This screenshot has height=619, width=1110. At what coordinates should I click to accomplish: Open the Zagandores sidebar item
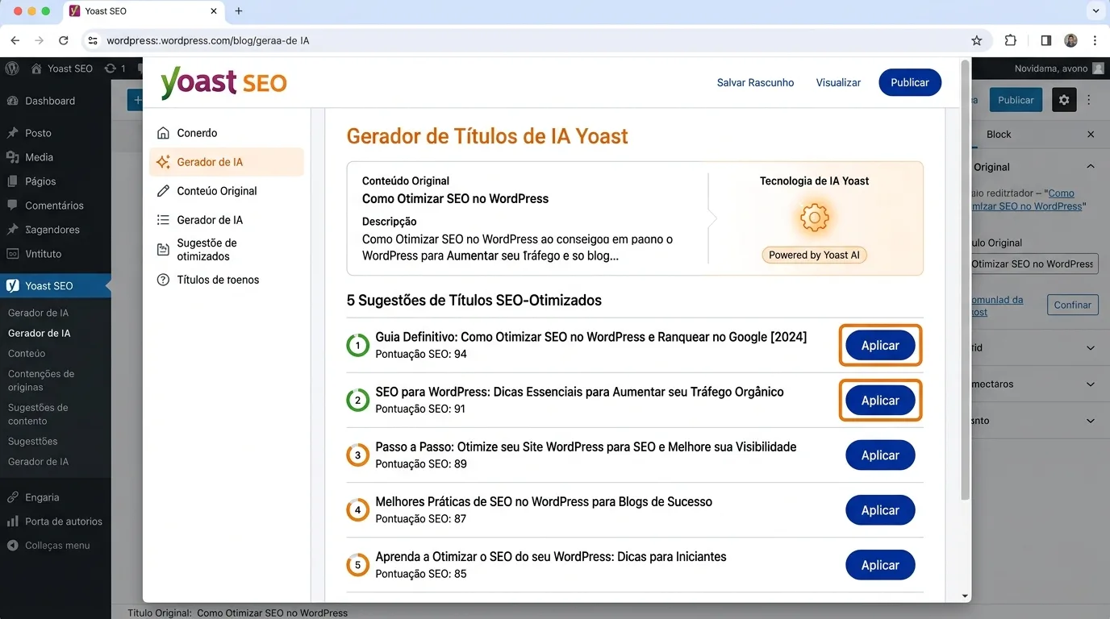coord(52,230)
